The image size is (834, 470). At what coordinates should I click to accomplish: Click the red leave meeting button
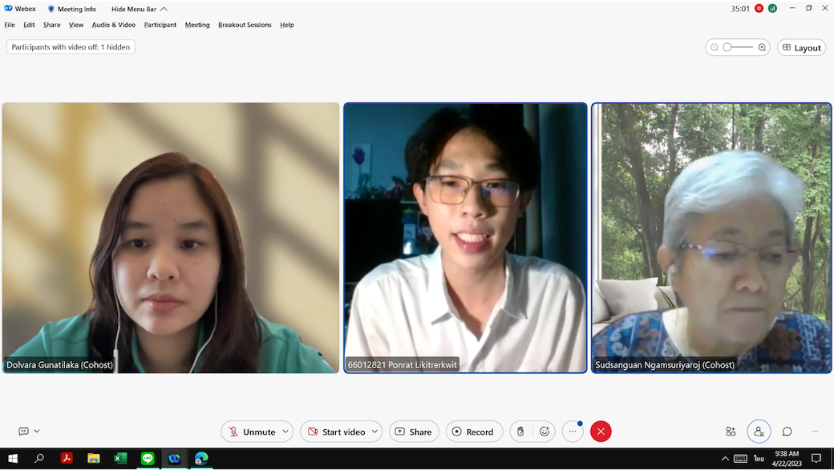click(601, 432)
